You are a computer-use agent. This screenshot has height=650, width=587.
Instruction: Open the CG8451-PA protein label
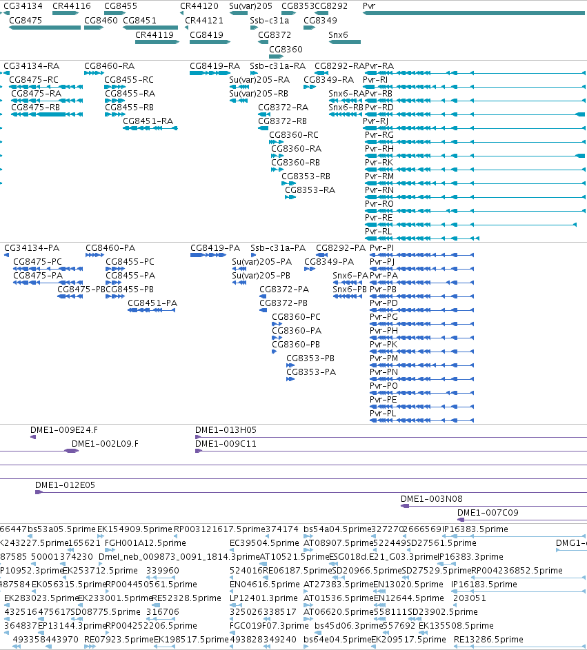(152, 303)
